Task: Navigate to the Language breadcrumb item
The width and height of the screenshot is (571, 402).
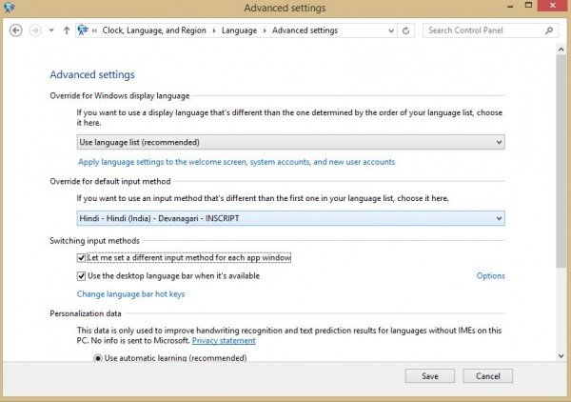Action: click(x=238, y=30)
